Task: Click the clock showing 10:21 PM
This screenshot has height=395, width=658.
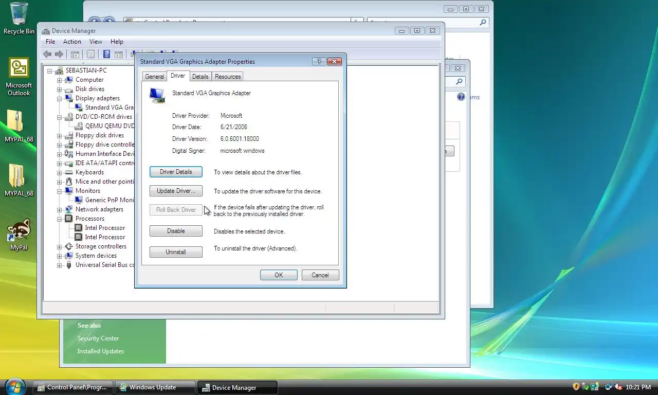Action: pyautogui.click(x=638, y=387)
